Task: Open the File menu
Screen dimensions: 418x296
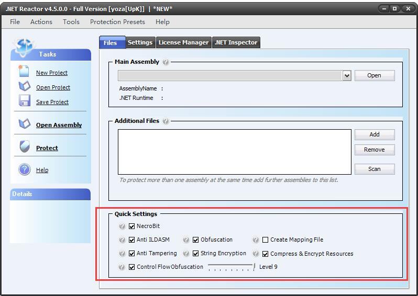Action: 15,22
